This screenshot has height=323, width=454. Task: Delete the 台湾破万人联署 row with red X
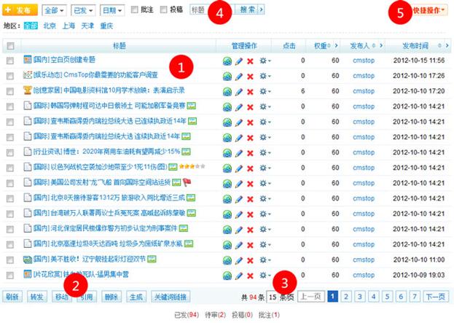tap(250, 214)
